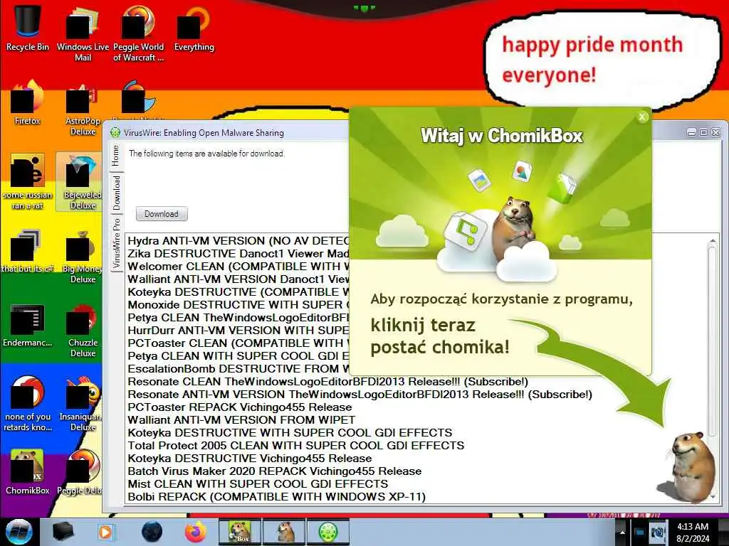Screen dimensions: 729x546
Task: Select 'Petya CLEAN TheWindowsLogoEditorBFDI' entry
Action: [238, 318]
